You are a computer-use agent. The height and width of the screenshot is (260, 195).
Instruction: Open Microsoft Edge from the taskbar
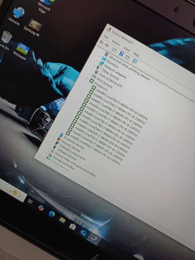point(52,214)
